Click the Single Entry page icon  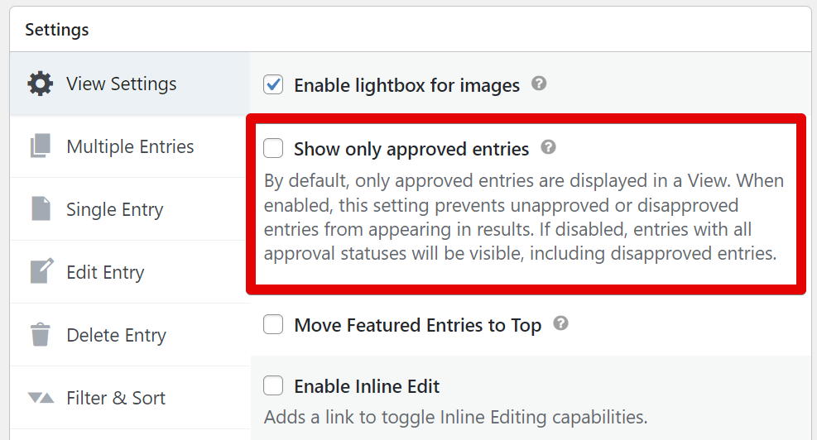coord(40,210)
